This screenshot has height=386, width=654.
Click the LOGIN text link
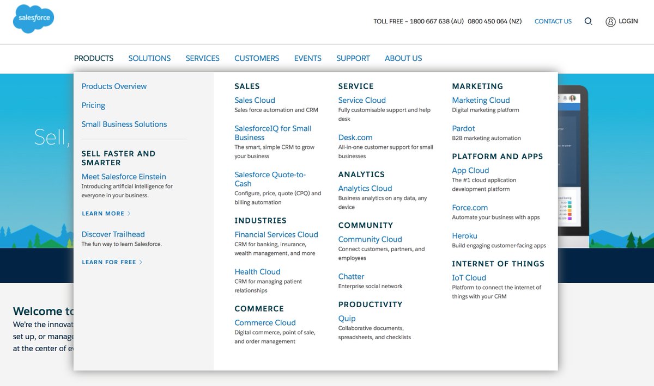tap(628, 21)
